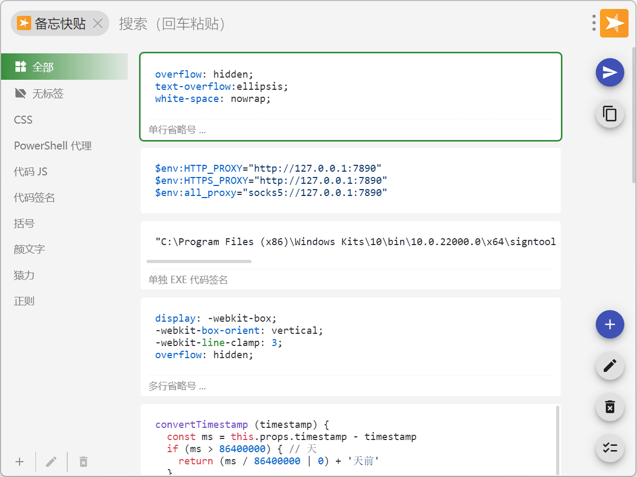This screenshot has width=637, height=477.
Task: Click the 备忘快贴 plugin chip icon
Action: tap(24, 23)
